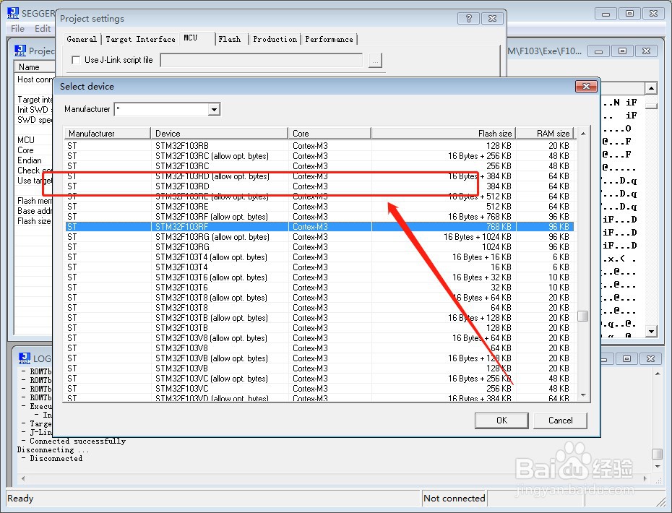Enable Use J-Link script file checkbox
Viewport: 672px width, 513px height.
coord(76,60)
